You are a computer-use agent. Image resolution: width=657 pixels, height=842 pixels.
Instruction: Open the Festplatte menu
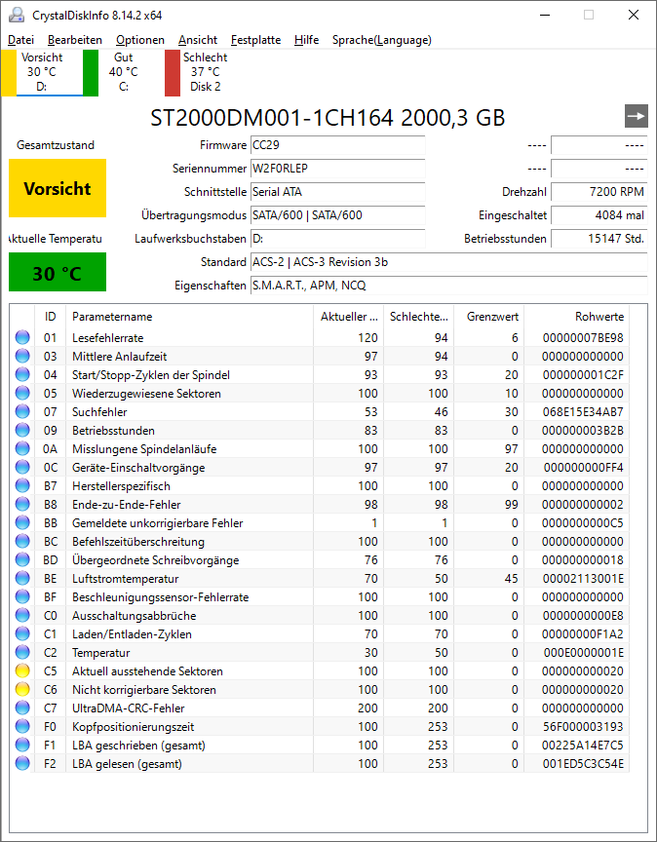255,40
